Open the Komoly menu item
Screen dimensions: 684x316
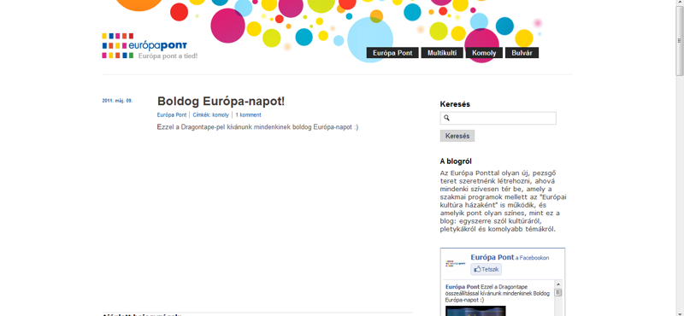tap(484, 53)
